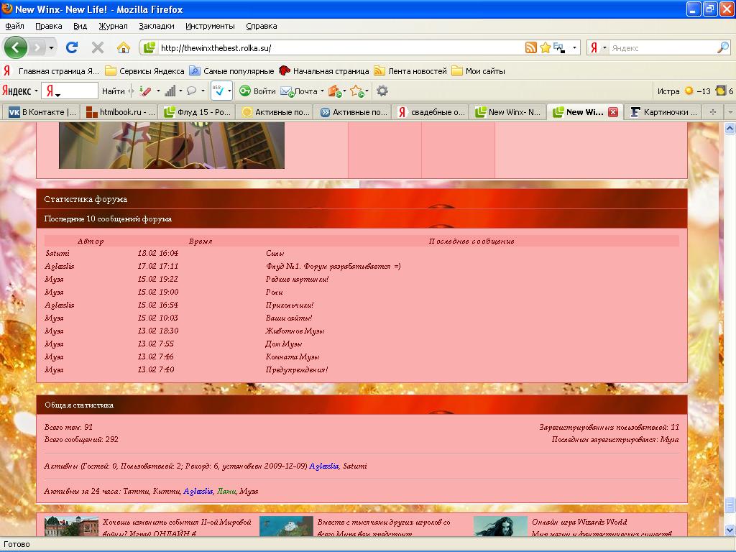736x552 pixels.
Task: Go to the Firefox home page icon
Action: click(124, 47)
